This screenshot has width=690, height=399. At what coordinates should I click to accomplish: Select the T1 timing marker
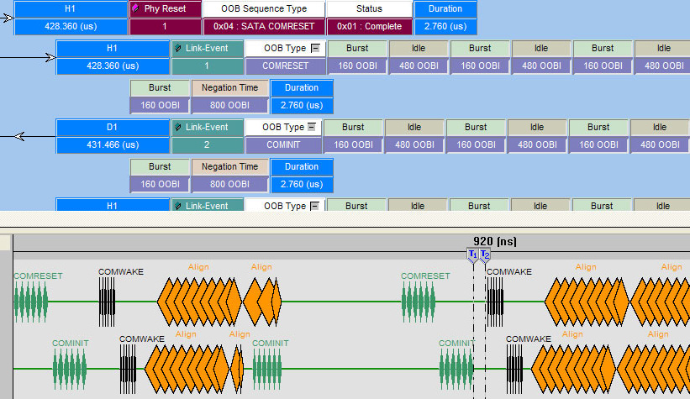coord(472,255)
